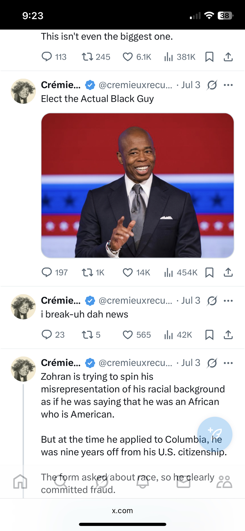Open the Notifications tab

click(143, 482)
